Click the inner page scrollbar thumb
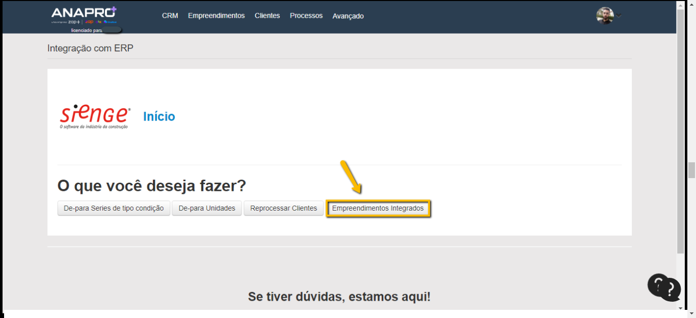The height and width of the screenshot is (318, 696). point(680,127)
